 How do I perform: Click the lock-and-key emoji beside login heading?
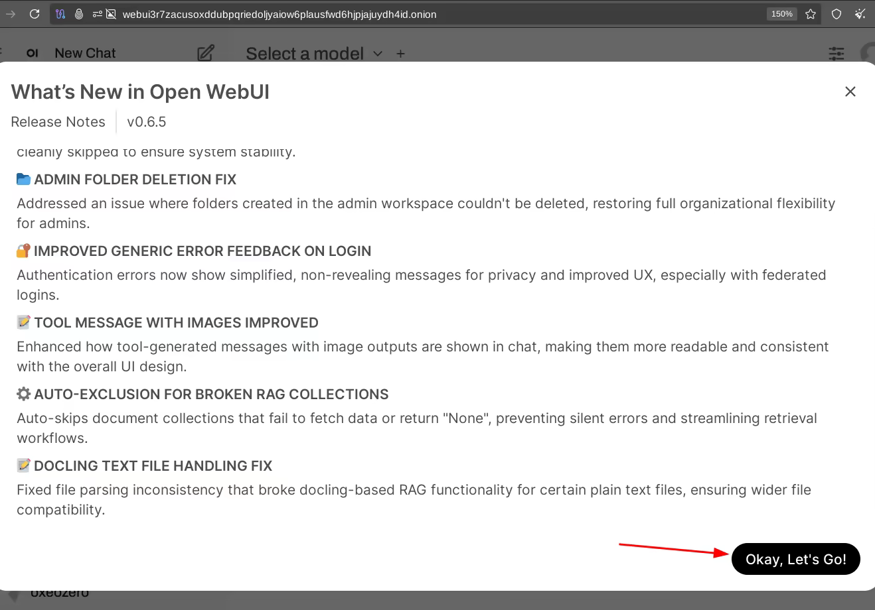23,251
